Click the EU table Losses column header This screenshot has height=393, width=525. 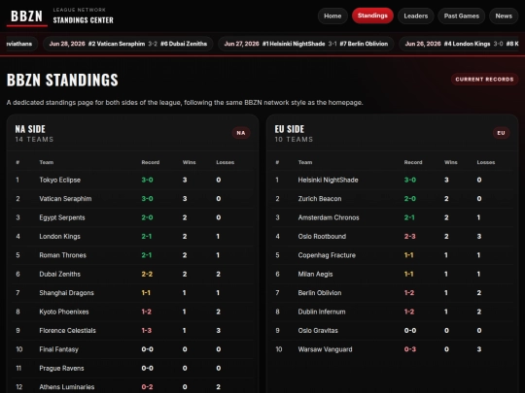coord(486,162)
